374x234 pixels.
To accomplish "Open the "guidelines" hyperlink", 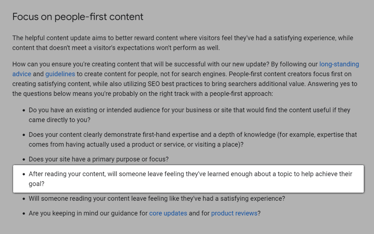I will [x=60, y=74].
